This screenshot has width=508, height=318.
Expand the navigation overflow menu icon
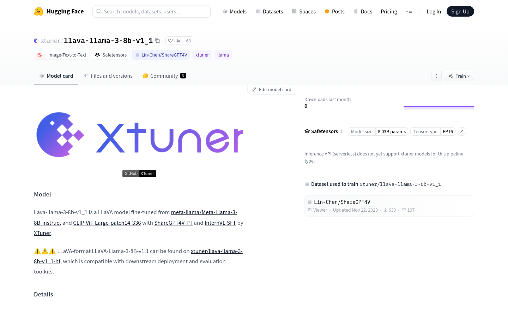tap(409, 11)
